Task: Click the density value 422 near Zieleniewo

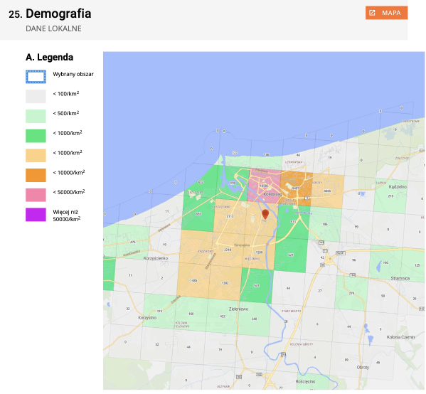Action: click(x=223, y=316)
